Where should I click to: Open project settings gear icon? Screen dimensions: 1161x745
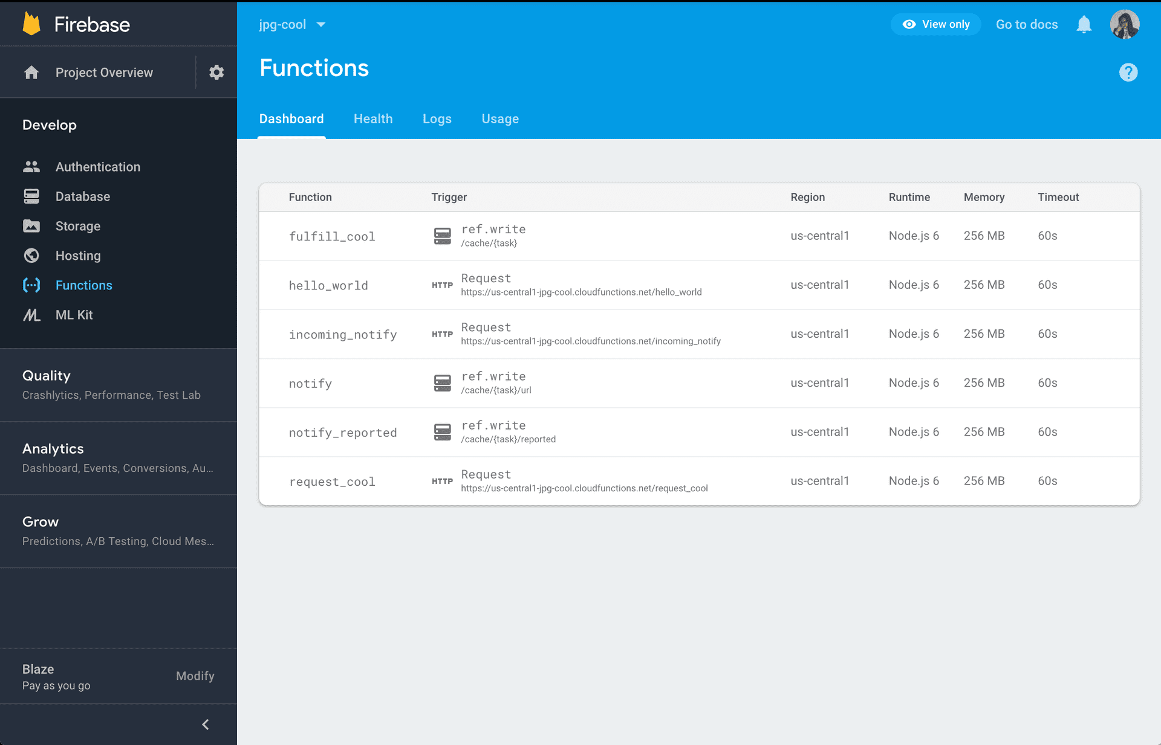[x=216, y=73]
